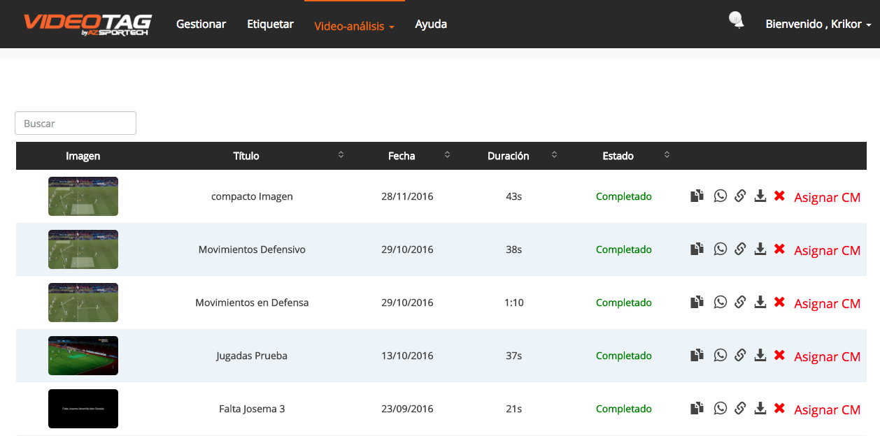
Task: Open the notifications bell icon
Action: 736,21
